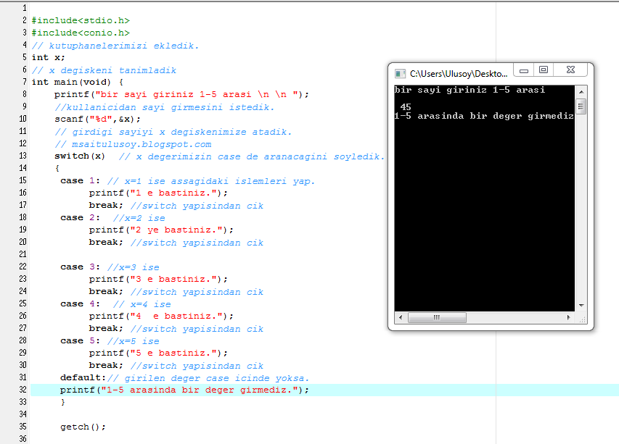
Task: Click the highlighted printf on line 32
Action: [x=184, y=390]
